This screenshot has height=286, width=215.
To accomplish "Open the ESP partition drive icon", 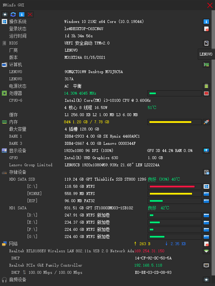I will coord(206,201).
